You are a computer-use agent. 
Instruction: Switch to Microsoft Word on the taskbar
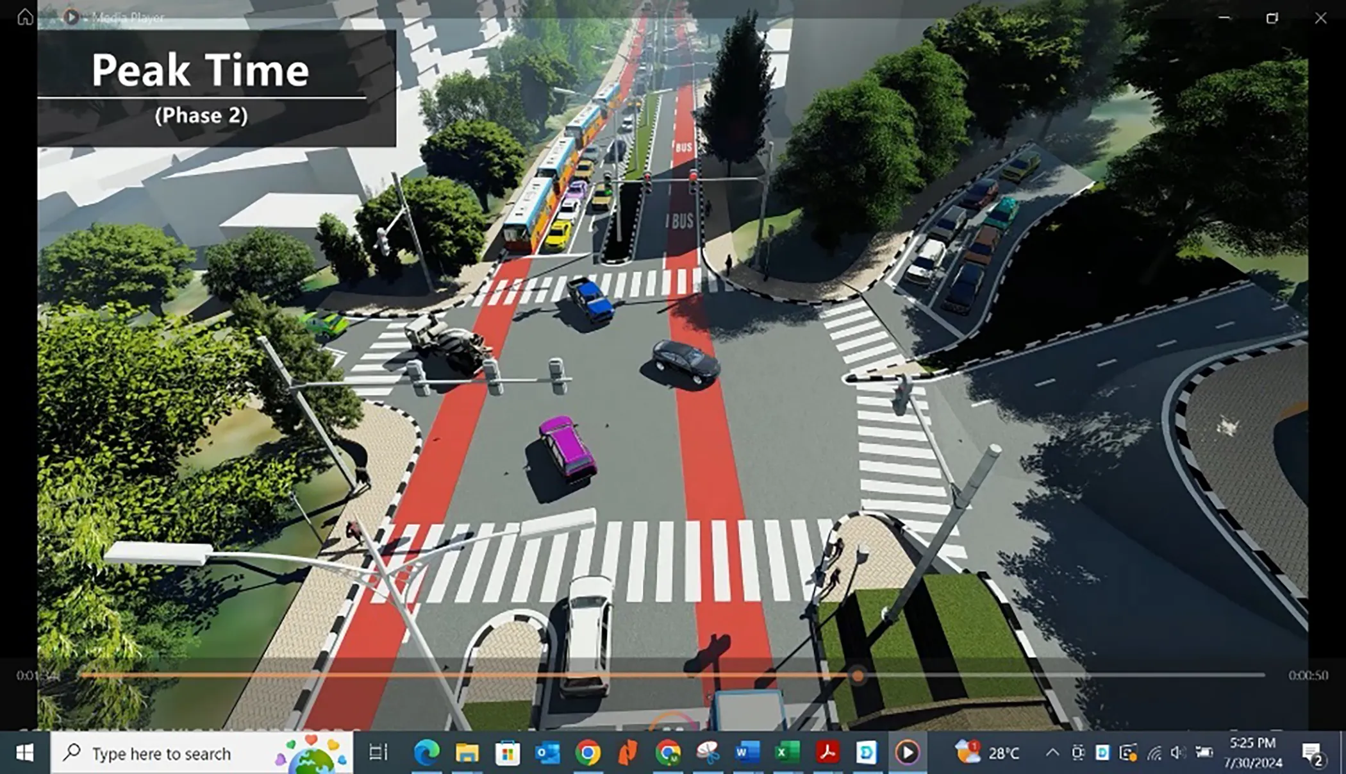747,753
